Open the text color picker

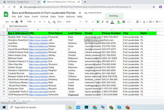[112, 22]
